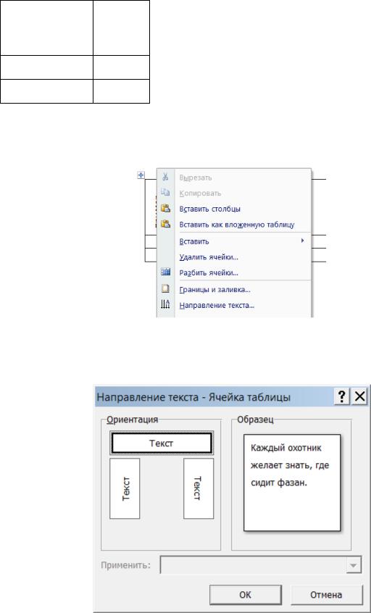Click the paste icon beside Вставить как вложенную таблицу

click(x=166, y=225)
